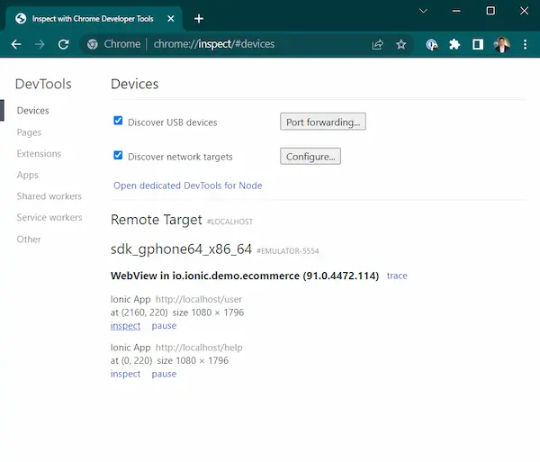Open the Extensions puzzle icon
Screen dimensions: 540x462
pyautogui.click(x=454, y=44)
